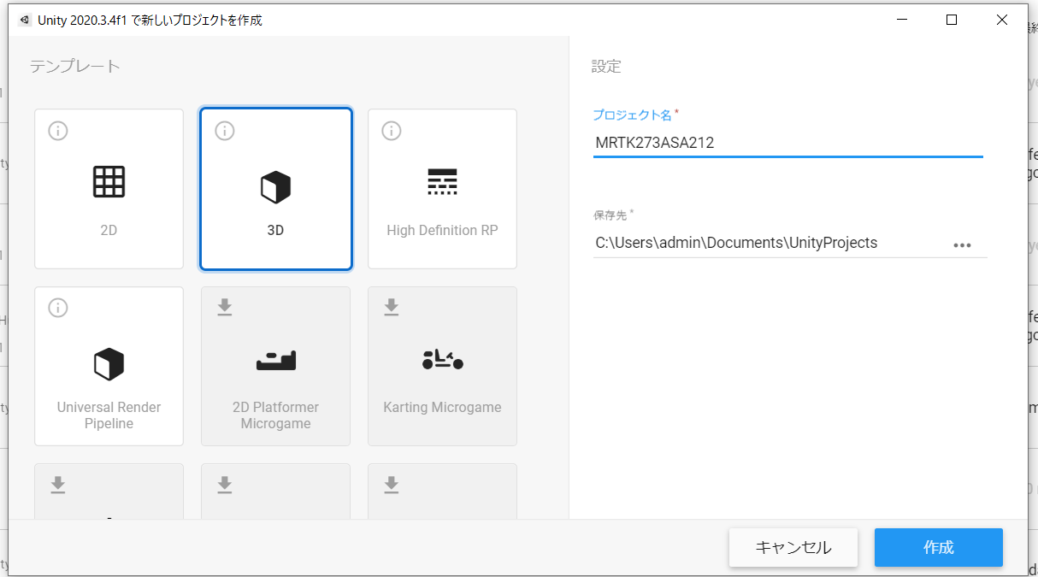The image size is (1038, 577).
Task: Select the High Definition RP template icon
Action: 442,182
